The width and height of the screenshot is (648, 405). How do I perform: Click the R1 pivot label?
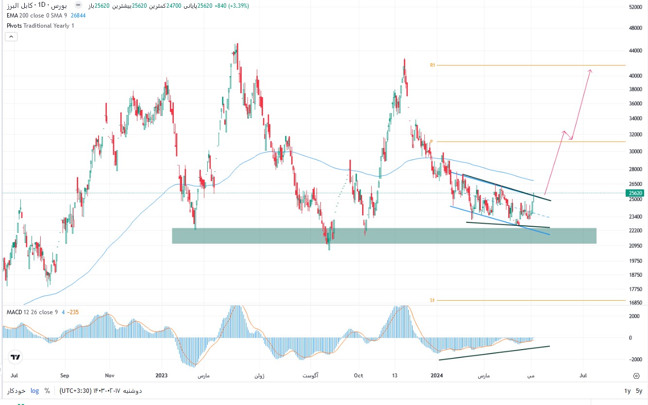pos(432,65)
